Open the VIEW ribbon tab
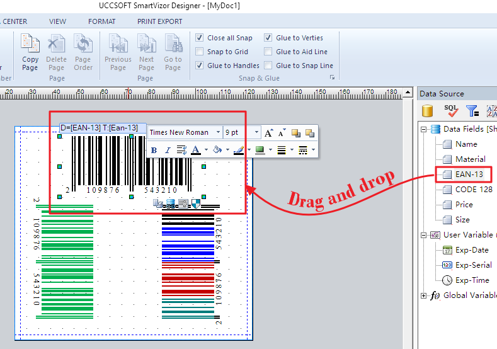 pos(58,21)
